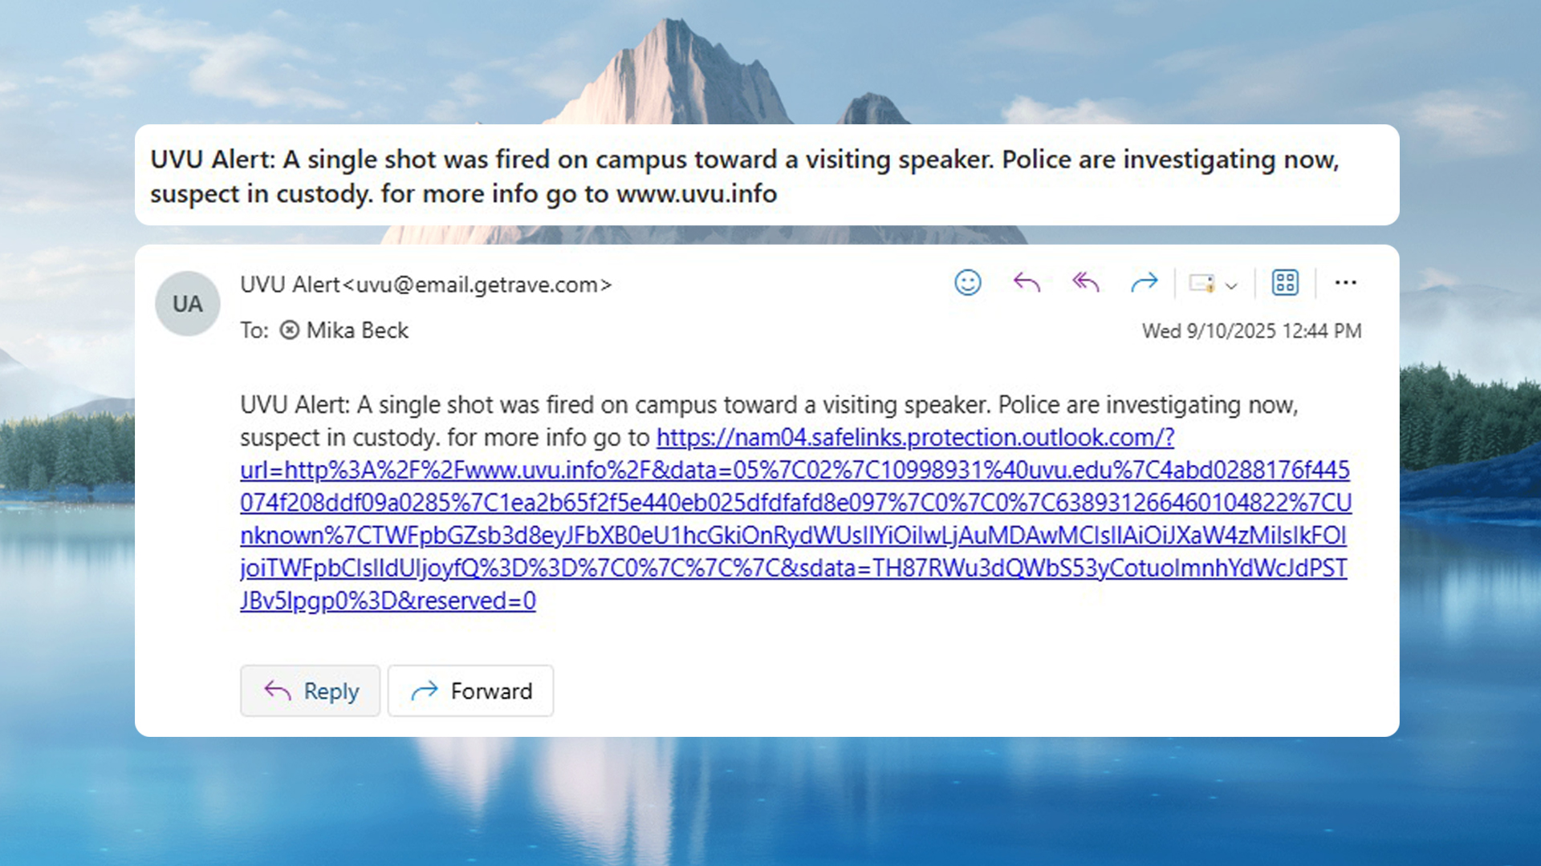Click the To: recipient label

click(x=254, y=330)
